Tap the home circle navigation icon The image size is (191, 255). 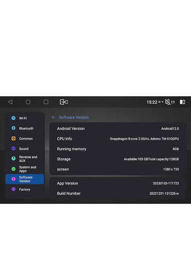tap(28, 102)
